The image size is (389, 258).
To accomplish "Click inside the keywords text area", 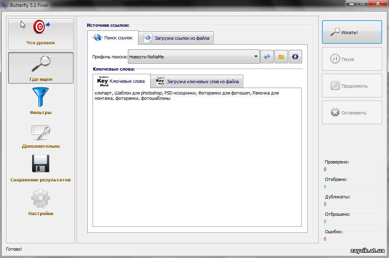I will pyautogui.click(x=197, y=157).
